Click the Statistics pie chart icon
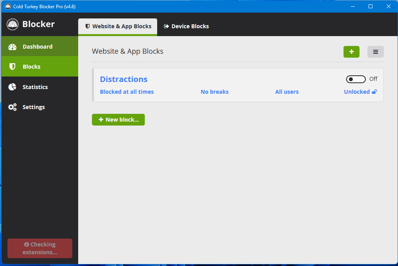398x266 pixels. click(x=13, y=87)
